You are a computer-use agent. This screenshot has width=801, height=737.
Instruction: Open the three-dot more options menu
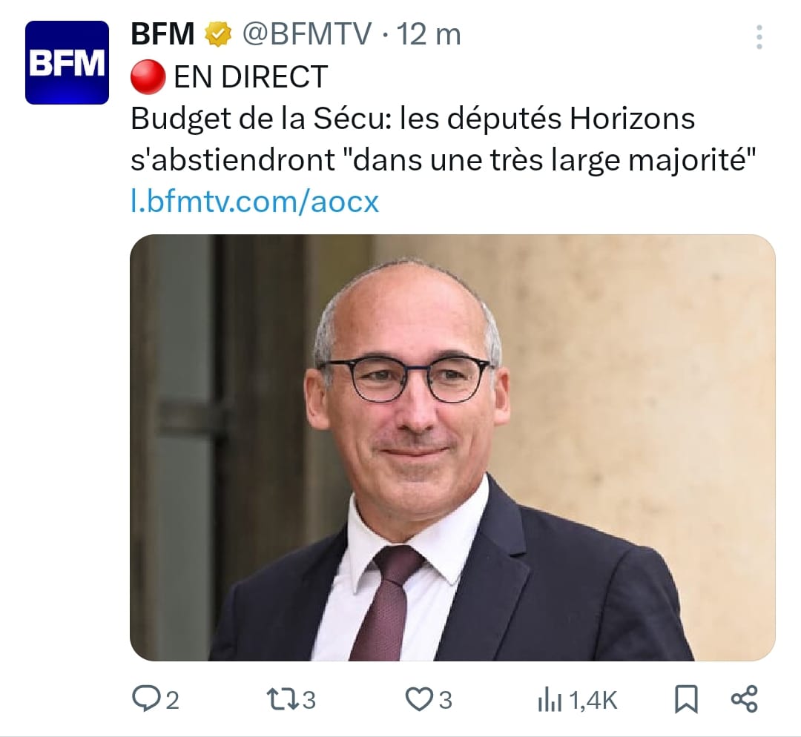click(759, 37)
